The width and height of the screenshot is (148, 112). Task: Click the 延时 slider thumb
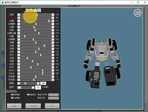tap(21, 87)
